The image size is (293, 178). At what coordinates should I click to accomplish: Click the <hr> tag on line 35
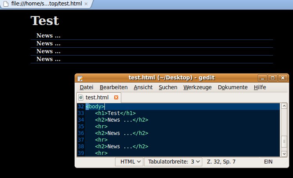(101, 126)
